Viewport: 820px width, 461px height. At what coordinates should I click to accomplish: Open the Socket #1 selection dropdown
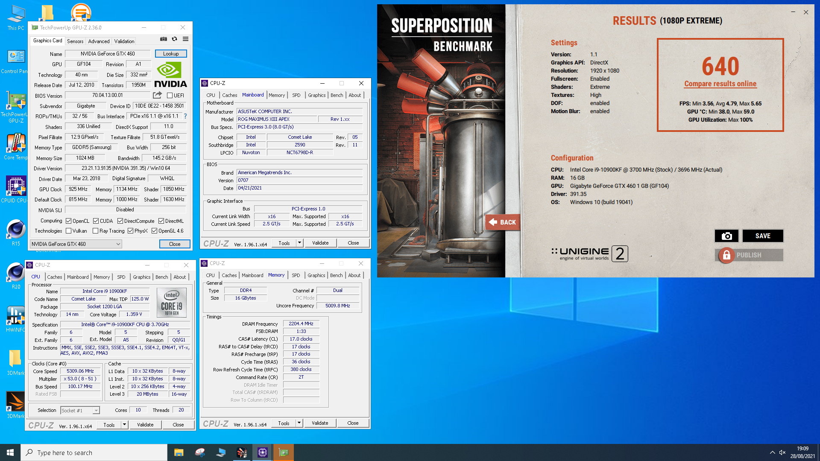[80, 411]
